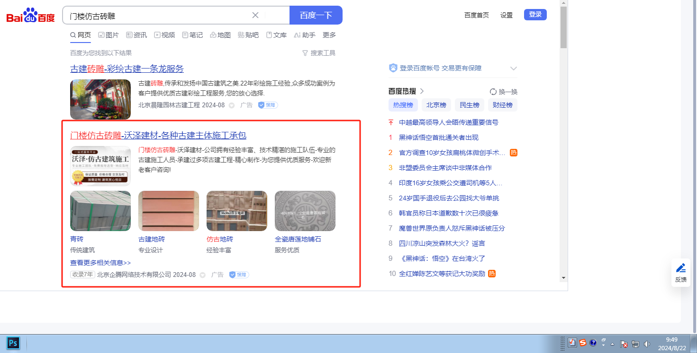
Task: Switch to the 文库 tab
Action: 276,35
